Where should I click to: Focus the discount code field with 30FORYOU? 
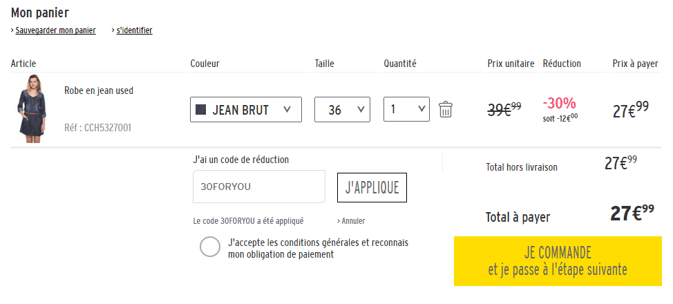coord(259,187)
